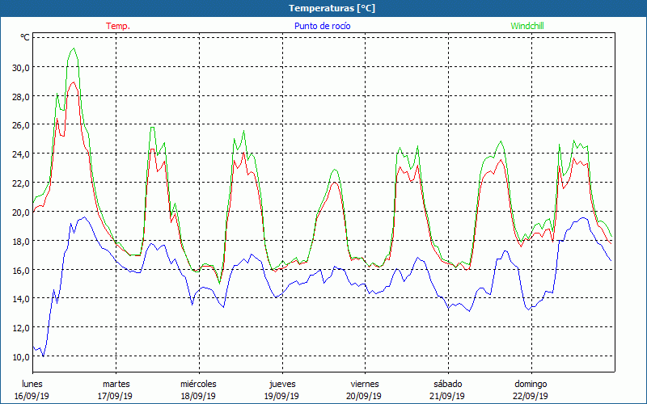Click the 14,0 axis value
The image size is (647, 404).
click(21, 299)
